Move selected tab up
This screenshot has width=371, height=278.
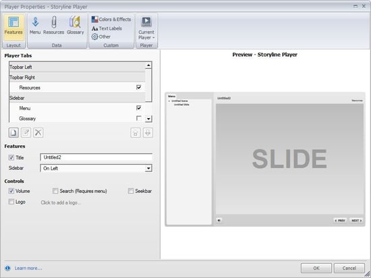[136, 133]
